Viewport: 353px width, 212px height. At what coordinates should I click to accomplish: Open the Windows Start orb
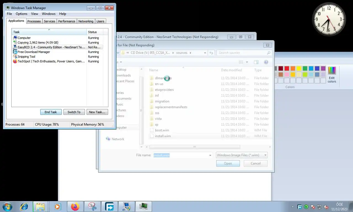click(x=7, y=206)
